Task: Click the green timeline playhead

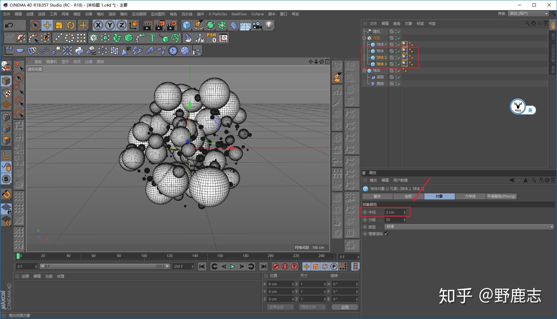Action: [x=18, y=256]
